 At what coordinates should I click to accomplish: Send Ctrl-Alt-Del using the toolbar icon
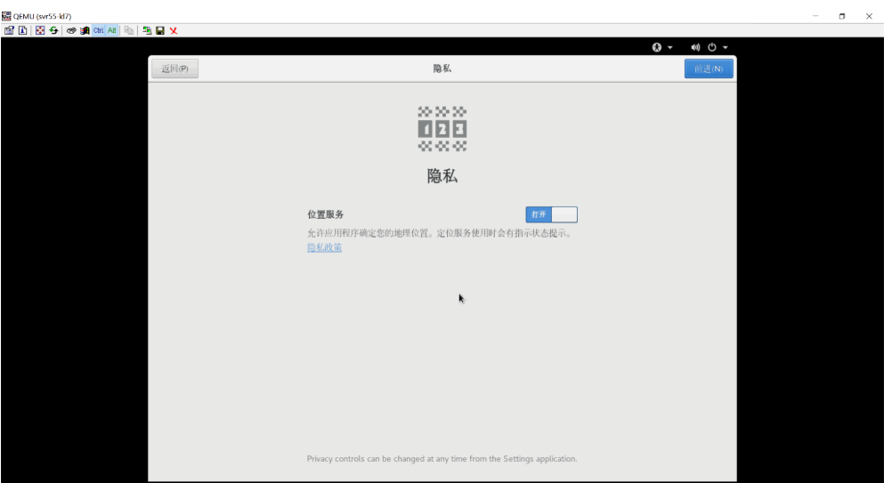(71, 30)
